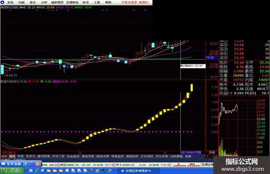Switch to the 短线决策 indicator tab
270x174 pixels.
[103, 156]
